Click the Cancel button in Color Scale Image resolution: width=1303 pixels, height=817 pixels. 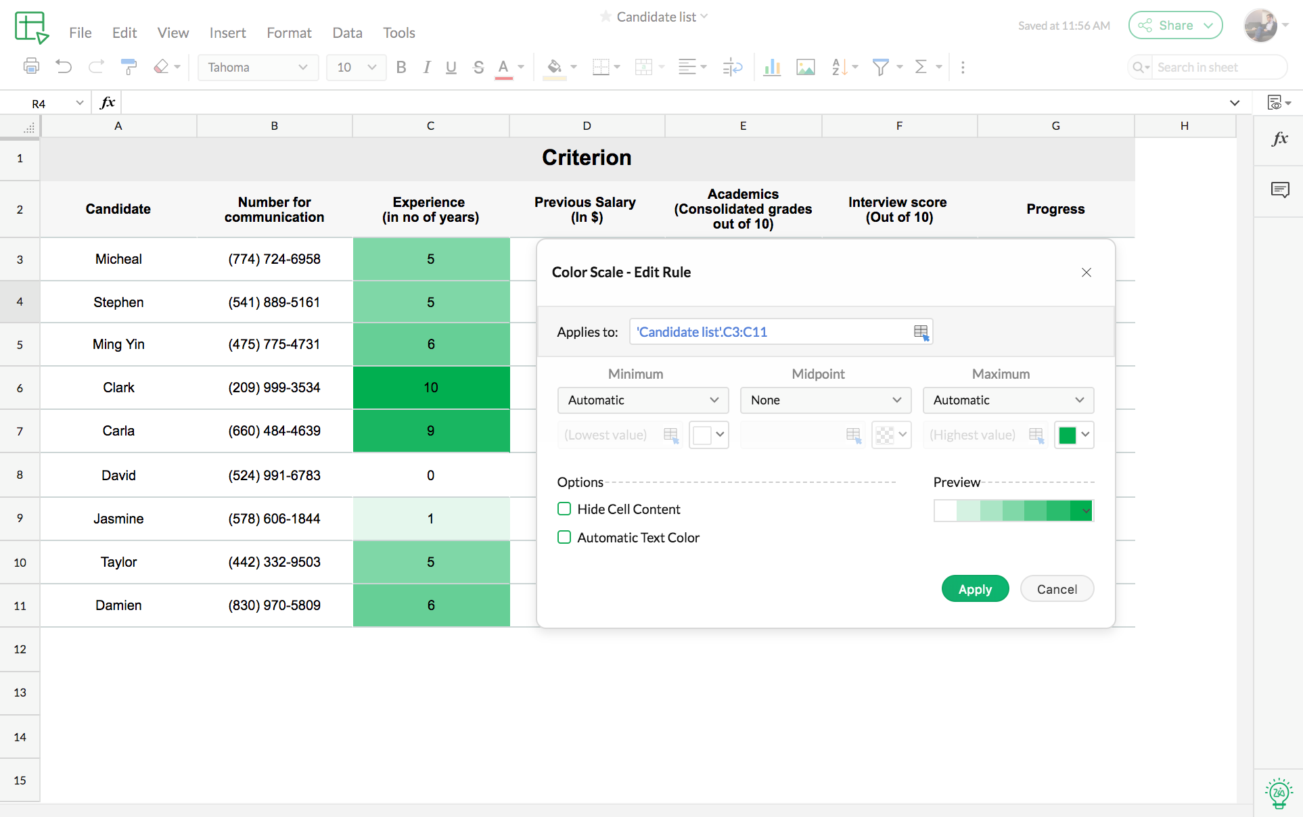pos(1057,588)
